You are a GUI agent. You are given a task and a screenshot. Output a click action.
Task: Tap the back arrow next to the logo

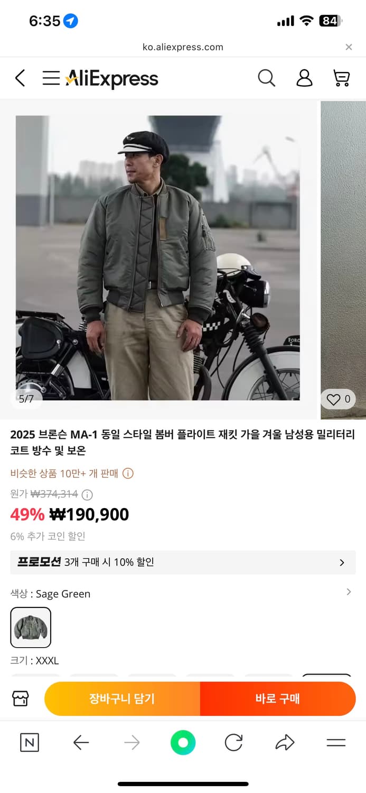pos(20,78)
